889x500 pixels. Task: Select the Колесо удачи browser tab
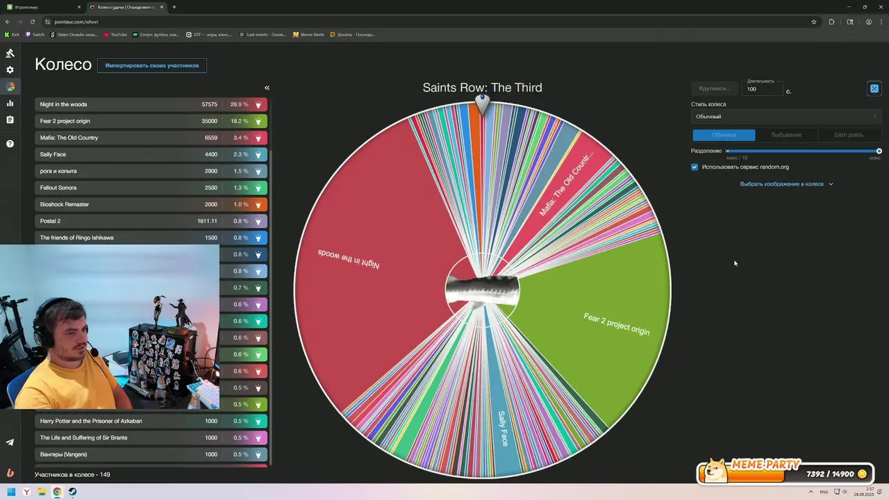click(127, 7)
